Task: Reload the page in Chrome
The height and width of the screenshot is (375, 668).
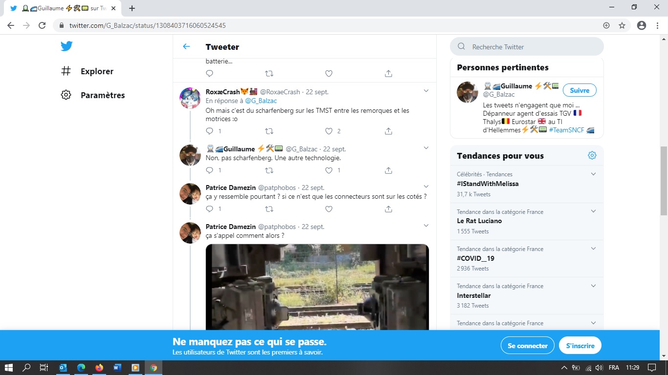Action: (42, 25)
